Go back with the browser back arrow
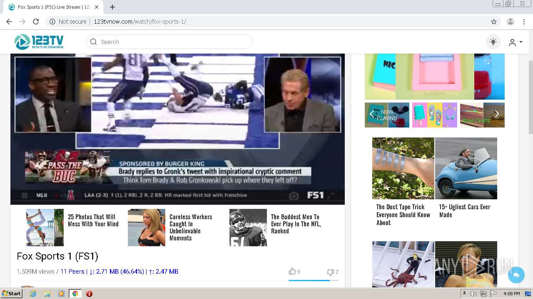533x299 pixels. pos(9,22)
